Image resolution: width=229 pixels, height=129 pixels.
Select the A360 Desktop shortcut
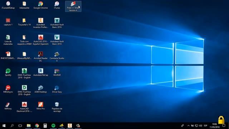pyautogui.click(x=40, y=89)
